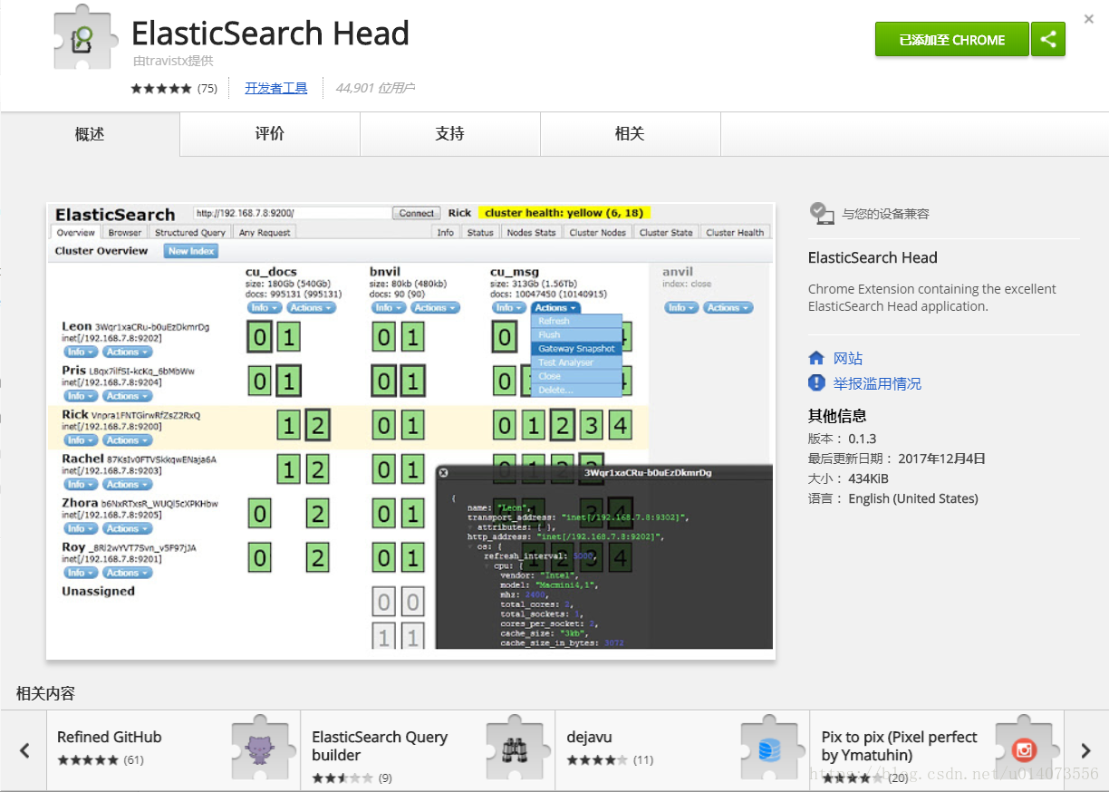
Task: Close the extension detail overlay
Action: [1088, 18]
